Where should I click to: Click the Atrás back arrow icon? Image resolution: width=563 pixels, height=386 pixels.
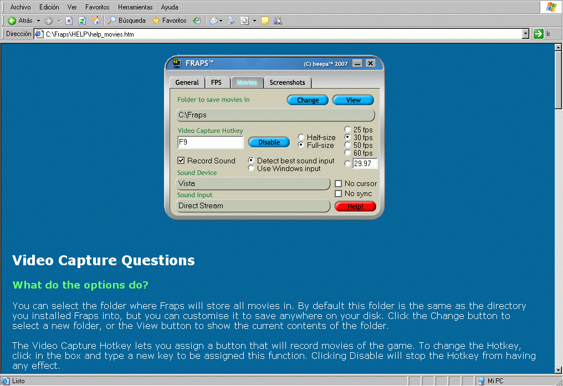[x=12, y=20]
